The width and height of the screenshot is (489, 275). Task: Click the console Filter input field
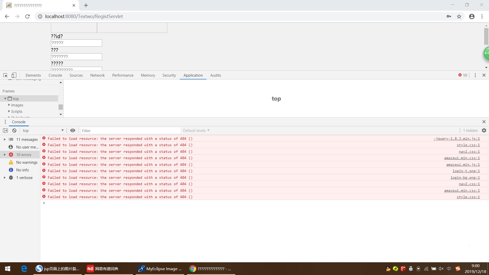pyautogui.click(x=130, y=131)
